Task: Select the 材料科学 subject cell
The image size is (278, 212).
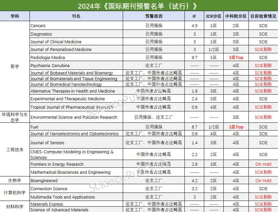Action: tap(15, 207)
